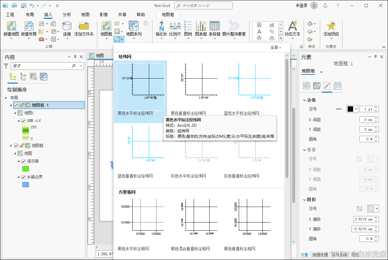
Task: Toggle the DEM.tif layer checkbox
Action: click(x=23, y=121)
